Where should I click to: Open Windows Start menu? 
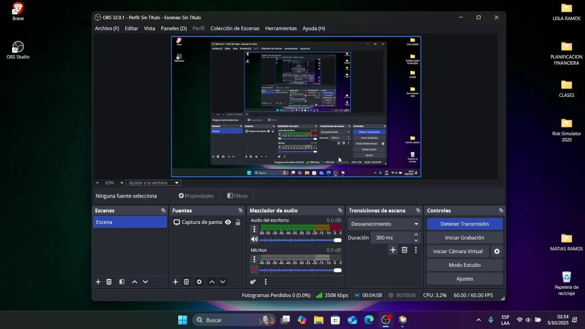coord(182,320)
